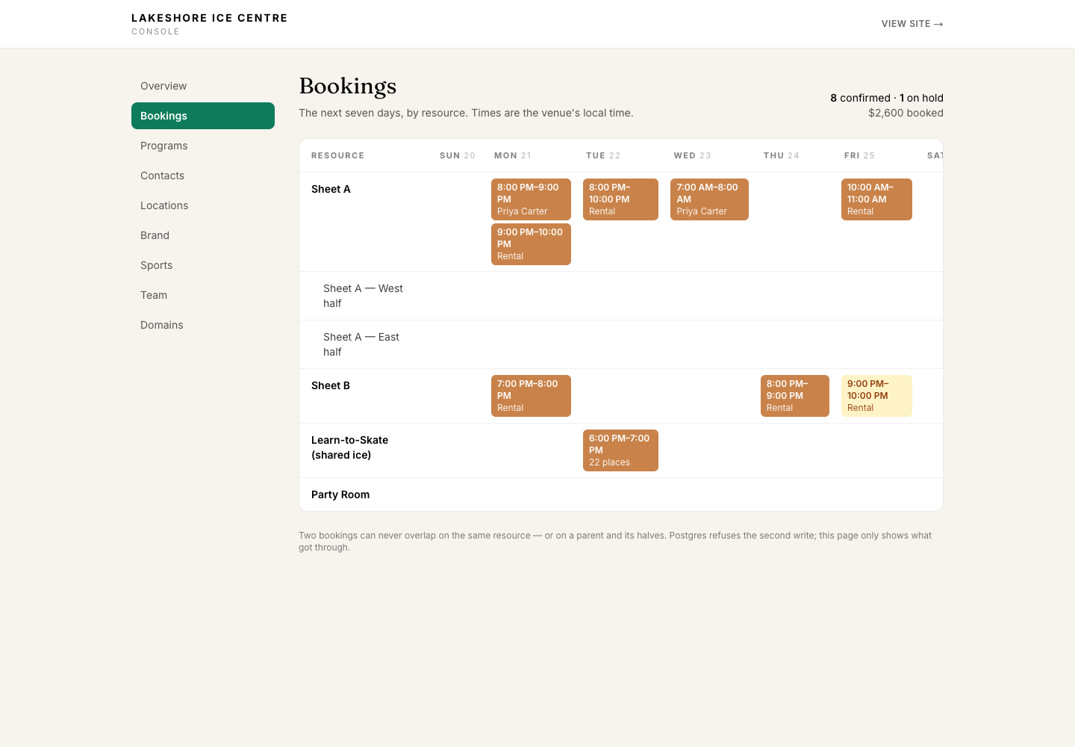Click the RESOURCE column header
1075x747 pixels.
[338, 155]
